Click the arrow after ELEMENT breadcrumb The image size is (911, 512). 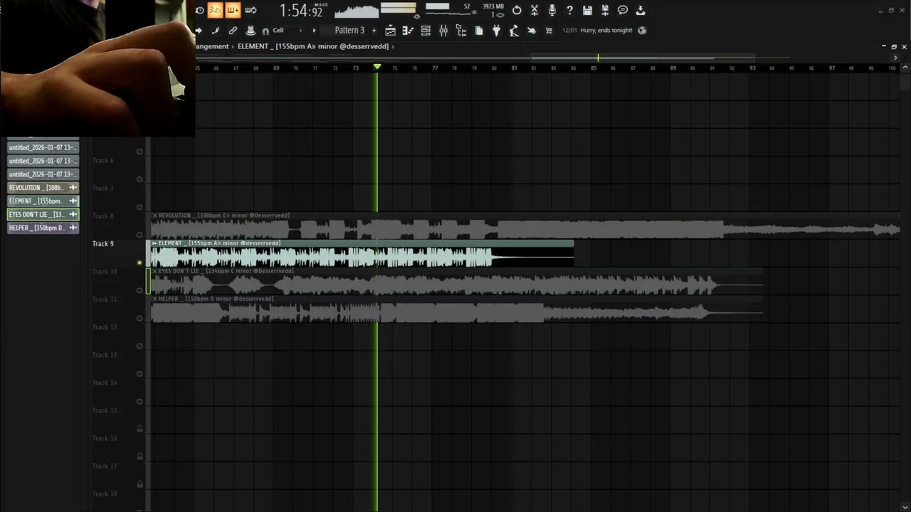click(x=393, y=46)
